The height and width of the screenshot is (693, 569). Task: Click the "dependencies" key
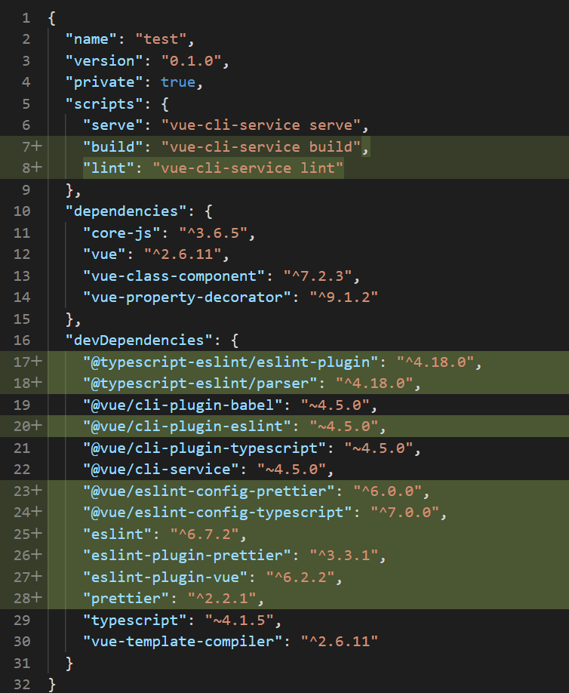126,211
